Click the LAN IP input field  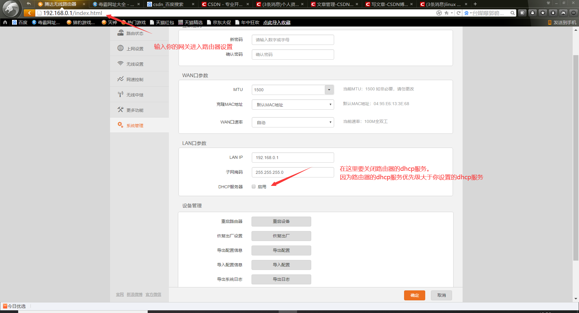tap(293, 158)
